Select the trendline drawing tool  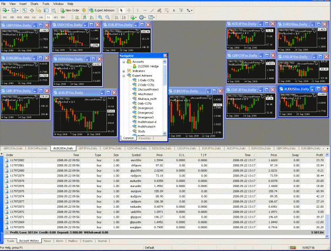(152, 11)
